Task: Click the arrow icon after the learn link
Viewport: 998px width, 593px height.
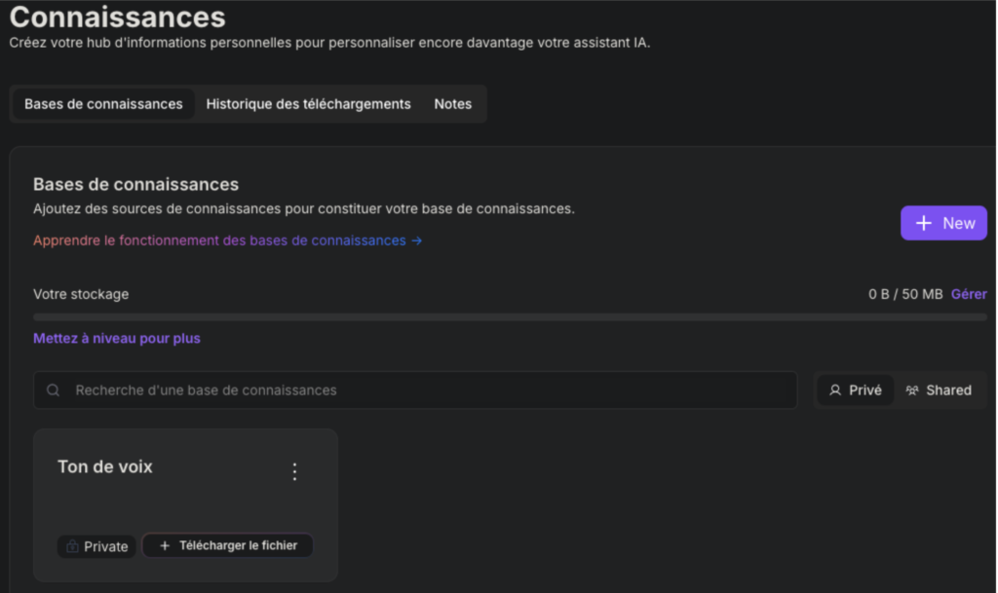Action: [417, 241]
